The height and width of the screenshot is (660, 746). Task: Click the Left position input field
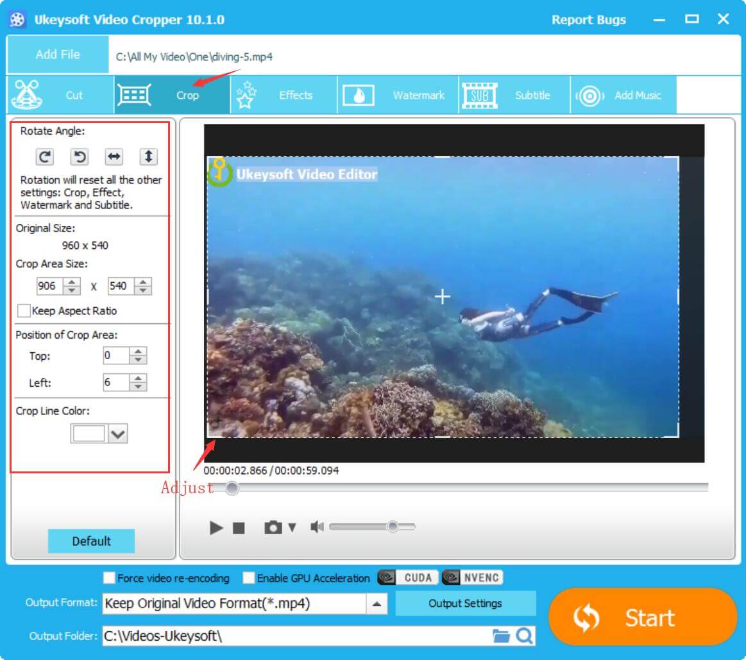[x=116, y=382]
